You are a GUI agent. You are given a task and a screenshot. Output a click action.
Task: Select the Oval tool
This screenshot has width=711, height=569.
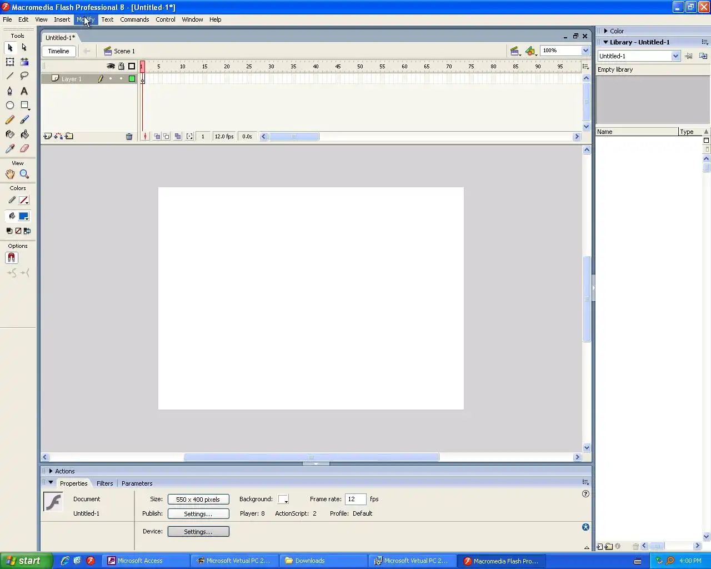point(10,105)
